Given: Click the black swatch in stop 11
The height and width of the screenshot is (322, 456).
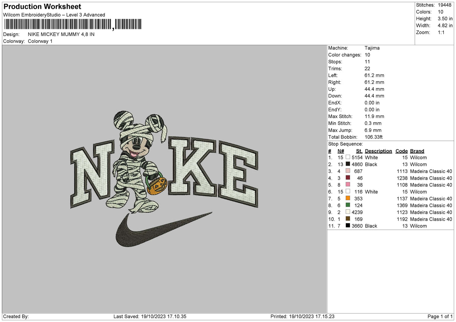Looking at the screenshot, I should pyautogui.click(x=348, y=226).
